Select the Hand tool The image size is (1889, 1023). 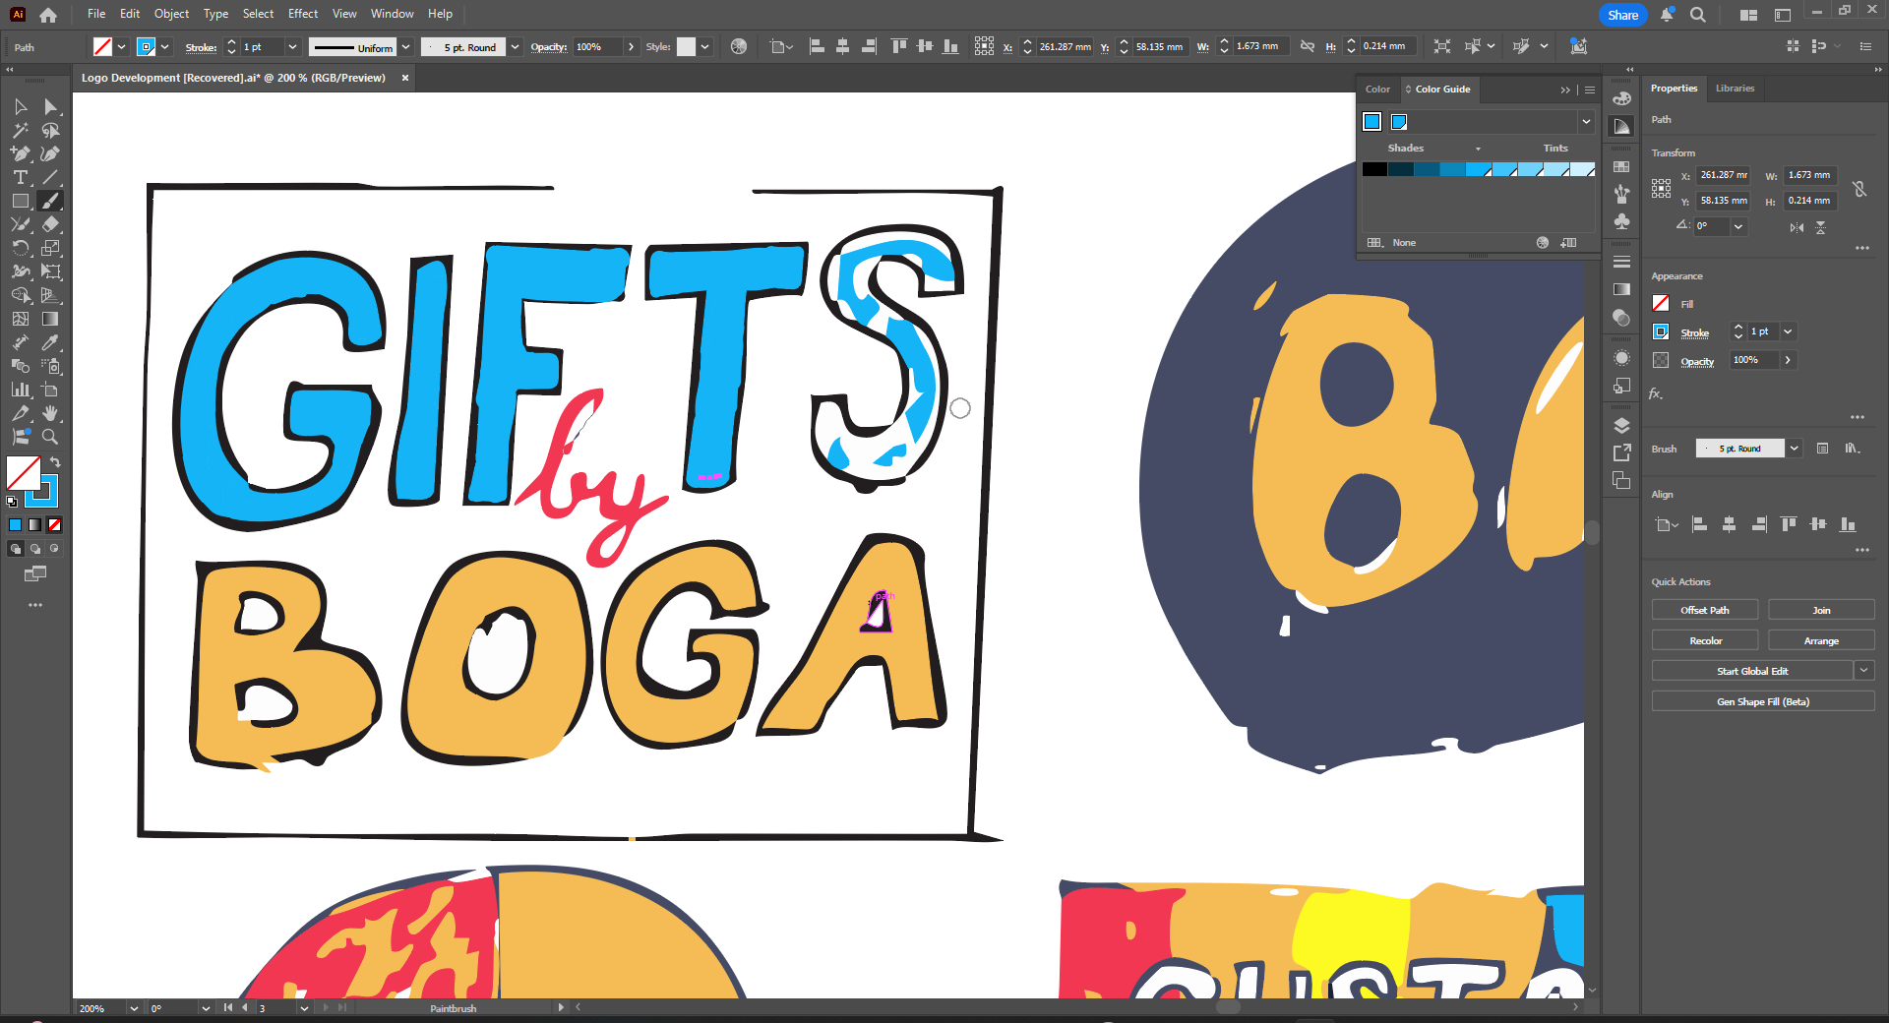[x=50, y=413]
